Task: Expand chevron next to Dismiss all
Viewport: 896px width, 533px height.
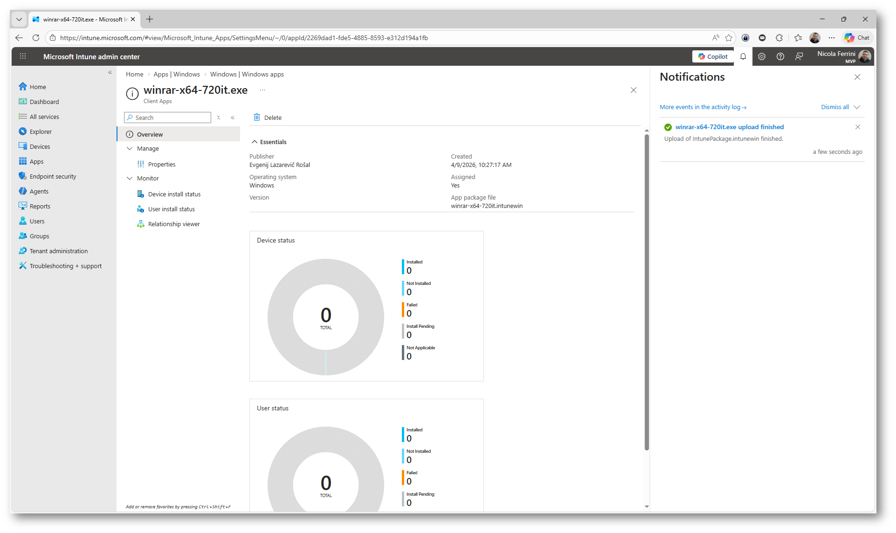Action: coord(857,107)
